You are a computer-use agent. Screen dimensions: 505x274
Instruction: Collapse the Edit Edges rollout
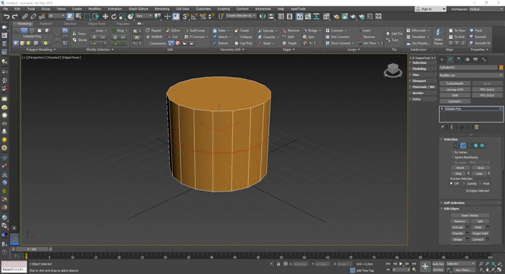click(451, 209)
